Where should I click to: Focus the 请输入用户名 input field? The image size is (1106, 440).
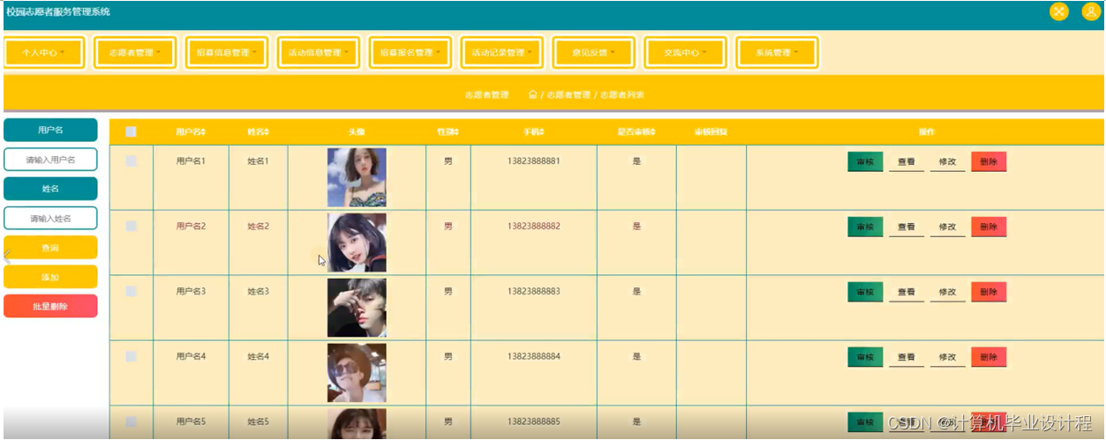[50, 160]
